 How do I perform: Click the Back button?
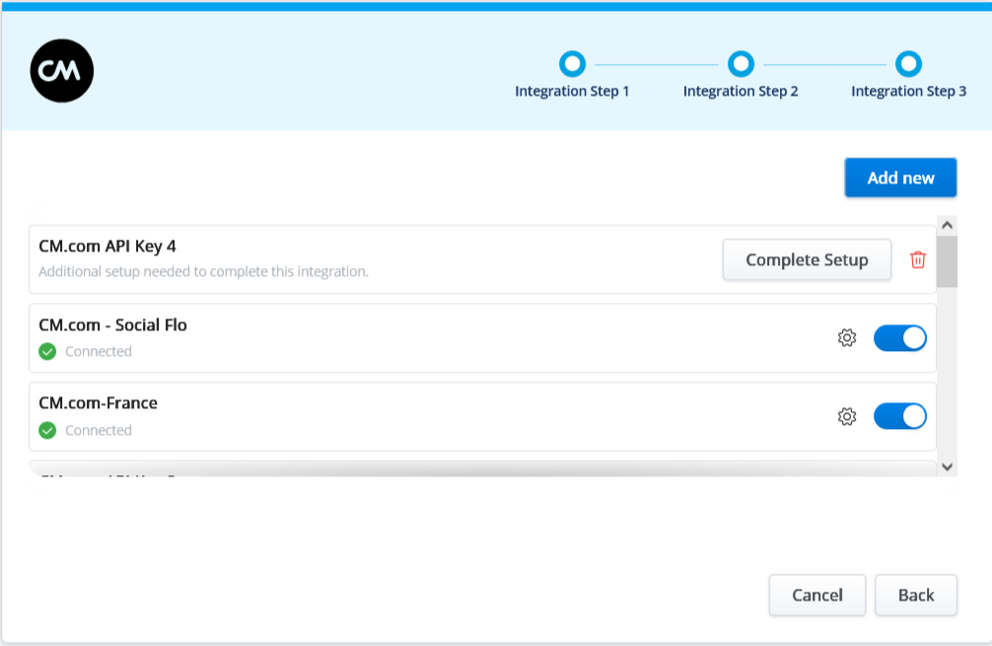(916, 595)
